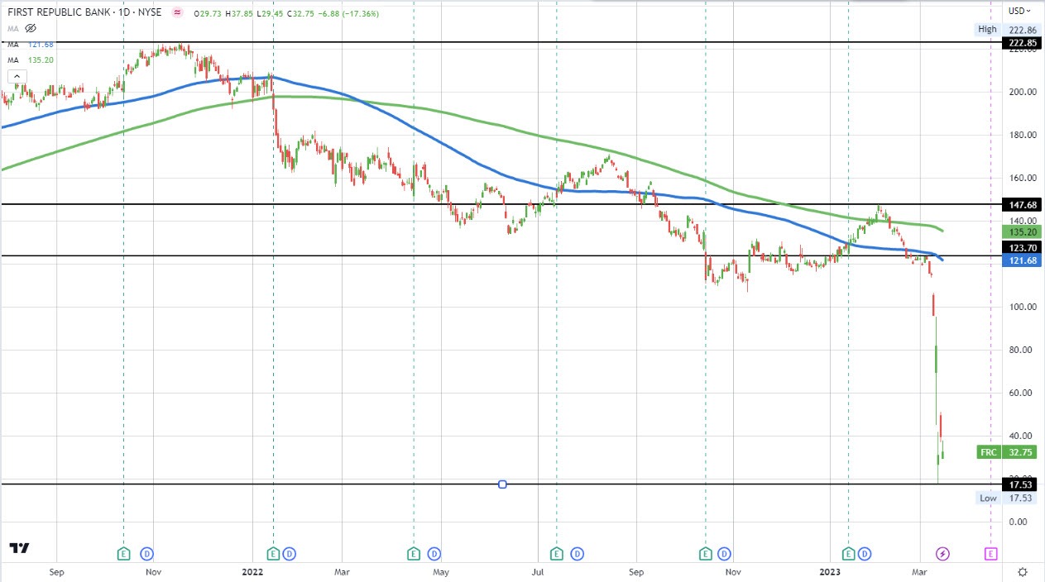Click the 222.85 price line label
This screenshot has width=1045, height=582.
click(x=1023, y=42)
